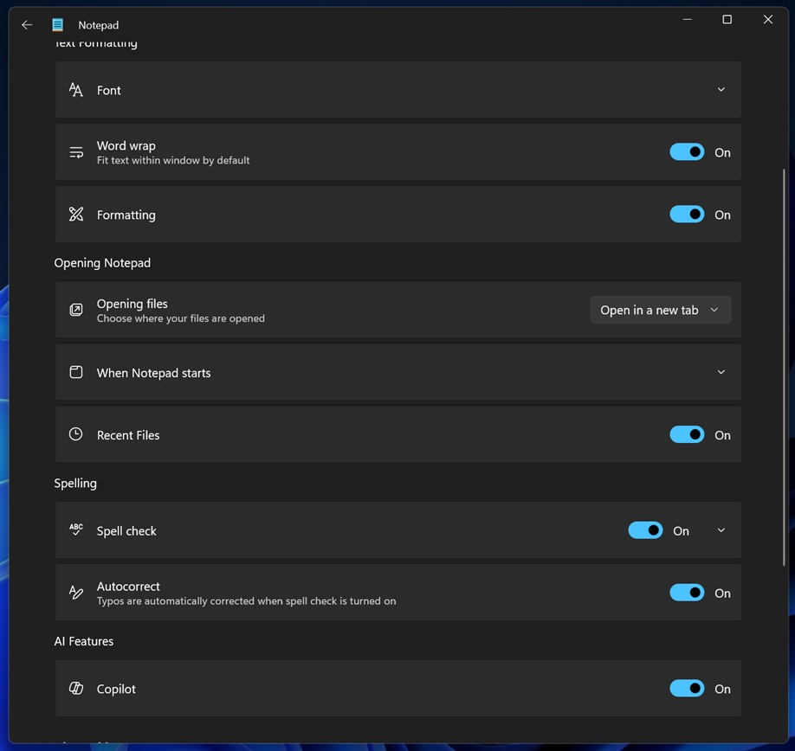This screenshot has height=751, width=795.
Task: Expand the When Notepad starts section
Action: [x=721, y=372]
